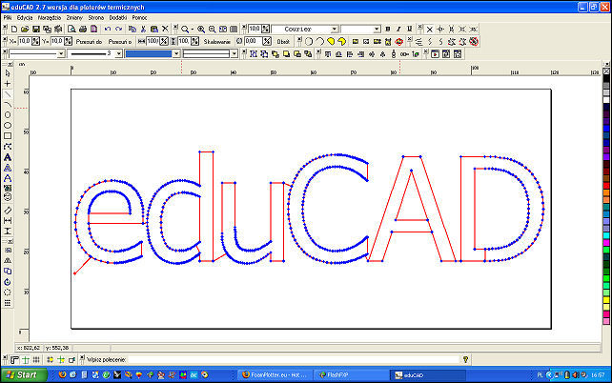Pick the cyan swatch in the right palette

click(606, 235)
